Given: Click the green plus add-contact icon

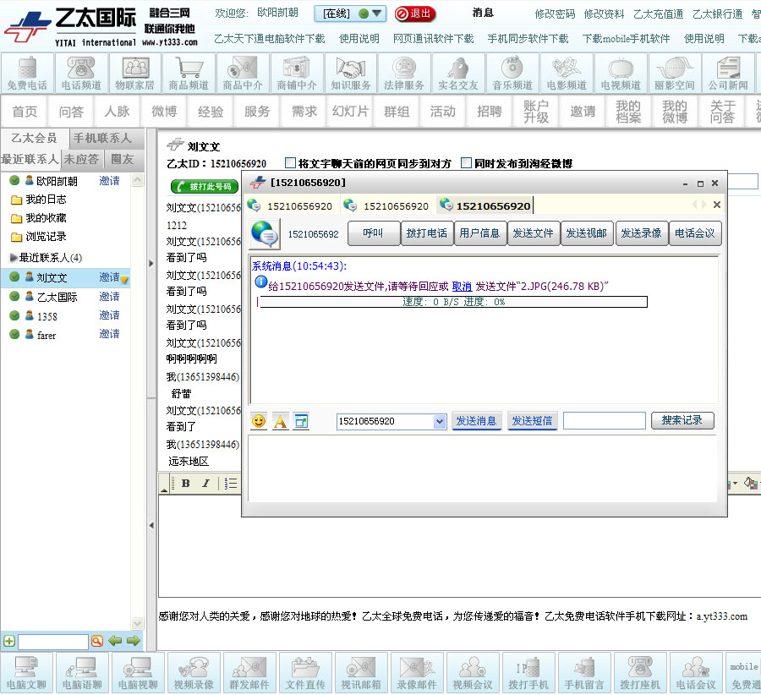Looking at the screenshot, I should coord(9,641).
